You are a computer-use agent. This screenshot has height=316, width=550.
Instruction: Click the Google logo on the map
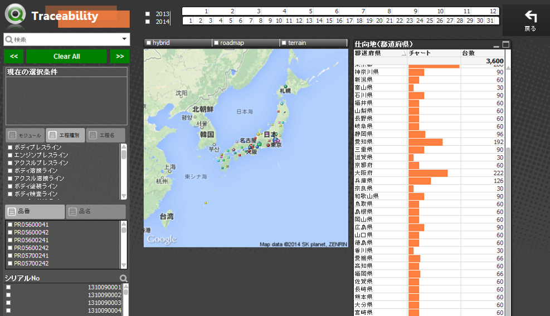pyautogui.click(x=162, y=239)
